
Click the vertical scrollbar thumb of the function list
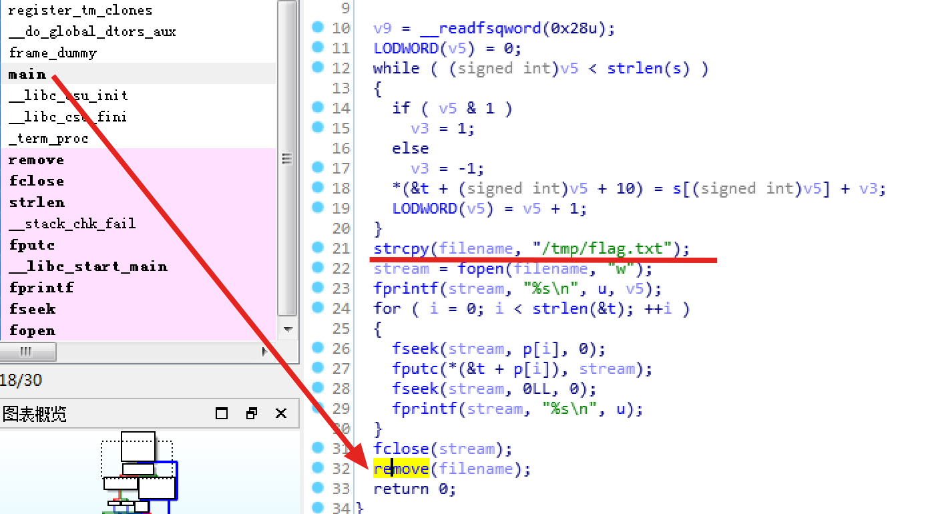point(286,159)
